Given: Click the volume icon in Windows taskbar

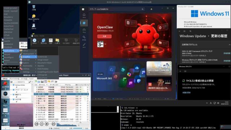Looking at the screenshot, I should tap(218, 103).
